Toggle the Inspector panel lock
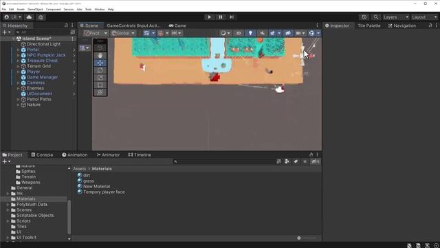The height and width of the screenshot is (248, 440). [430, 25]
